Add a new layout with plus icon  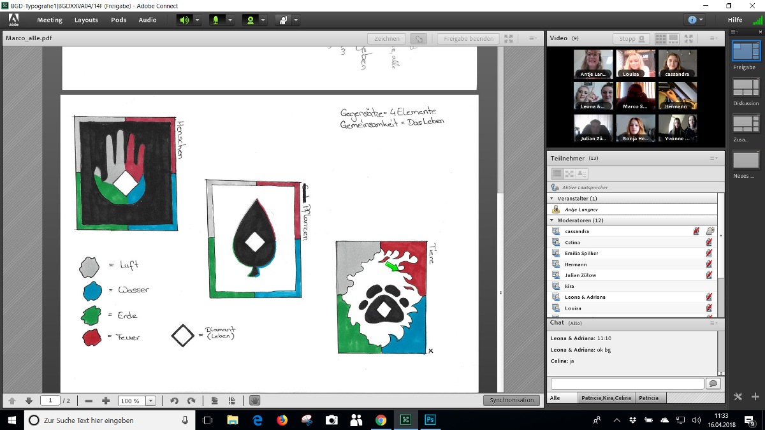[755, 397]
